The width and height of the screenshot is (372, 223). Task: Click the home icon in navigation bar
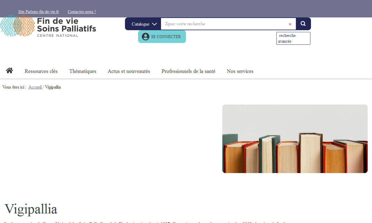9,71
